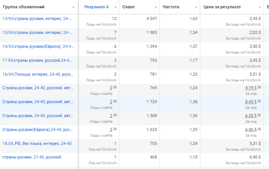Click result footnote marker in the 1 025-reach row
The image size is (269, 169).
[115, 129]
